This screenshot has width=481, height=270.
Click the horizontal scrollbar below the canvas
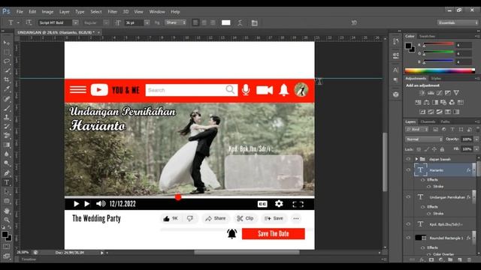point(247,253)
